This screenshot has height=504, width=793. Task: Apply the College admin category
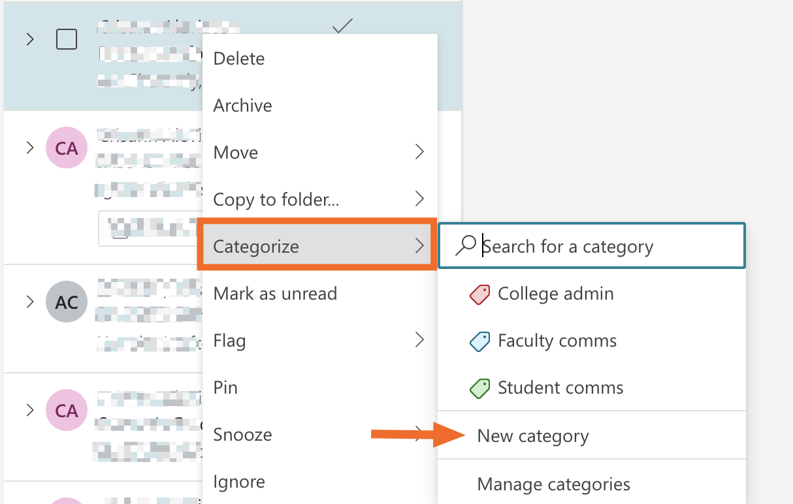point(592,294)
